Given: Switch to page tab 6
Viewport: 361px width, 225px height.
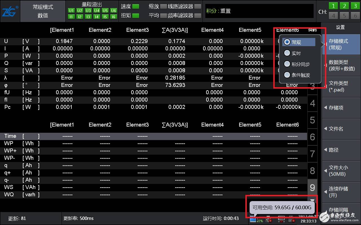Looking at the screenshot, I should pos(312,137).
